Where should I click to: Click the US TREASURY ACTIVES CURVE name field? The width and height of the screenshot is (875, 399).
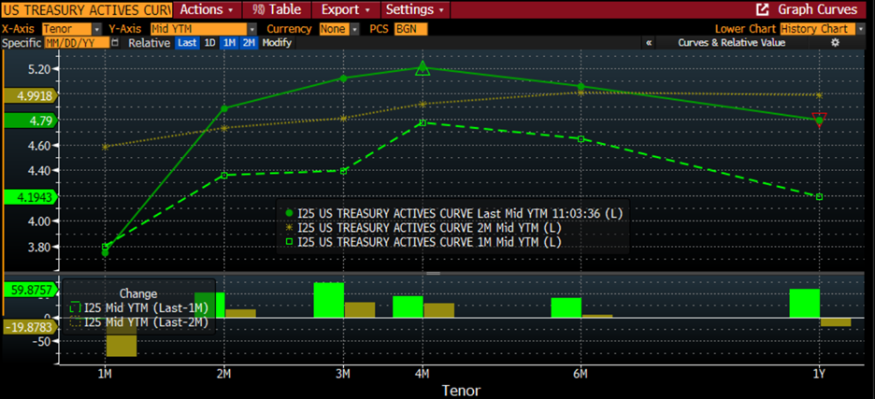pos(87,9)
